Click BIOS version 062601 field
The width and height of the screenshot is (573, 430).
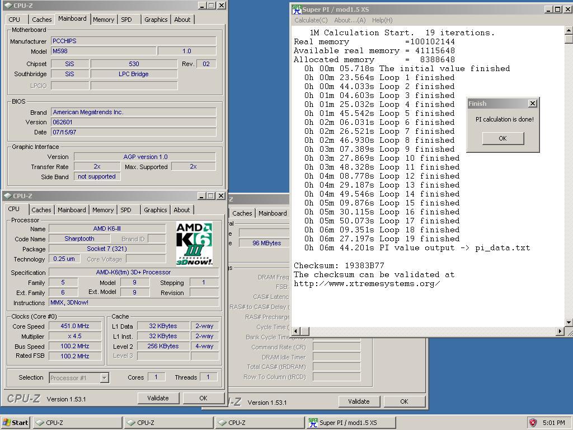[133, 121]
